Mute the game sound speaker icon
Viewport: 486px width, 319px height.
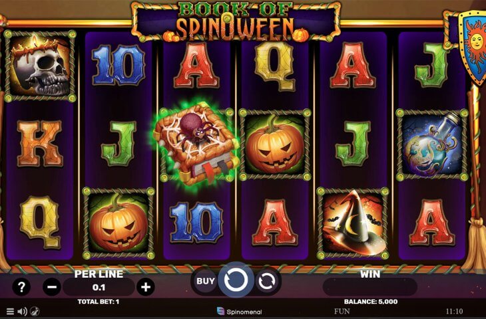tap(23, 311)
